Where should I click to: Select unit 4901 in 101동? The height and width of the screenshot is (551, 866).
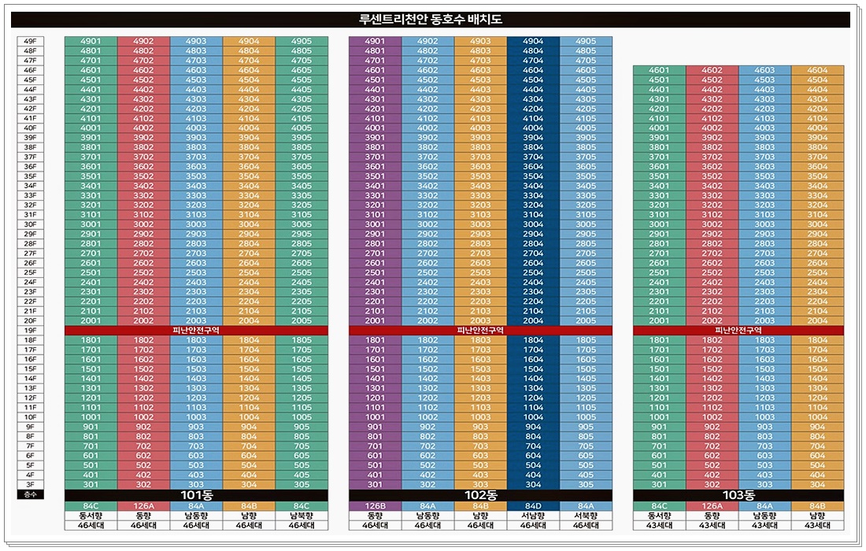click(91, 42)
